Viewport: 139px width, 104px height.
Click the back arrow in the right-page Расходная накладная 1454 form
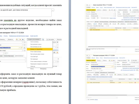tap(87, 55)
